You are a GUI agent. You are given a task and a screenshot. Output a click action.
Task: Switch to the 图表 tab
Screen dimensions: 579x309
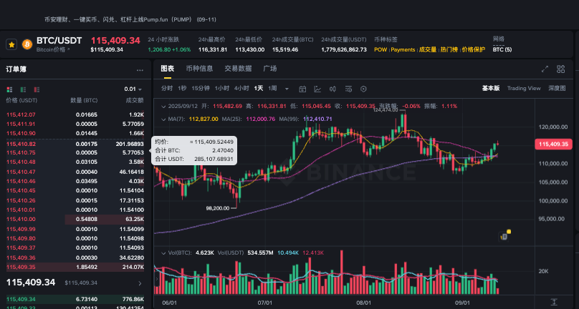pyautogui.click(x=167, y=69)
